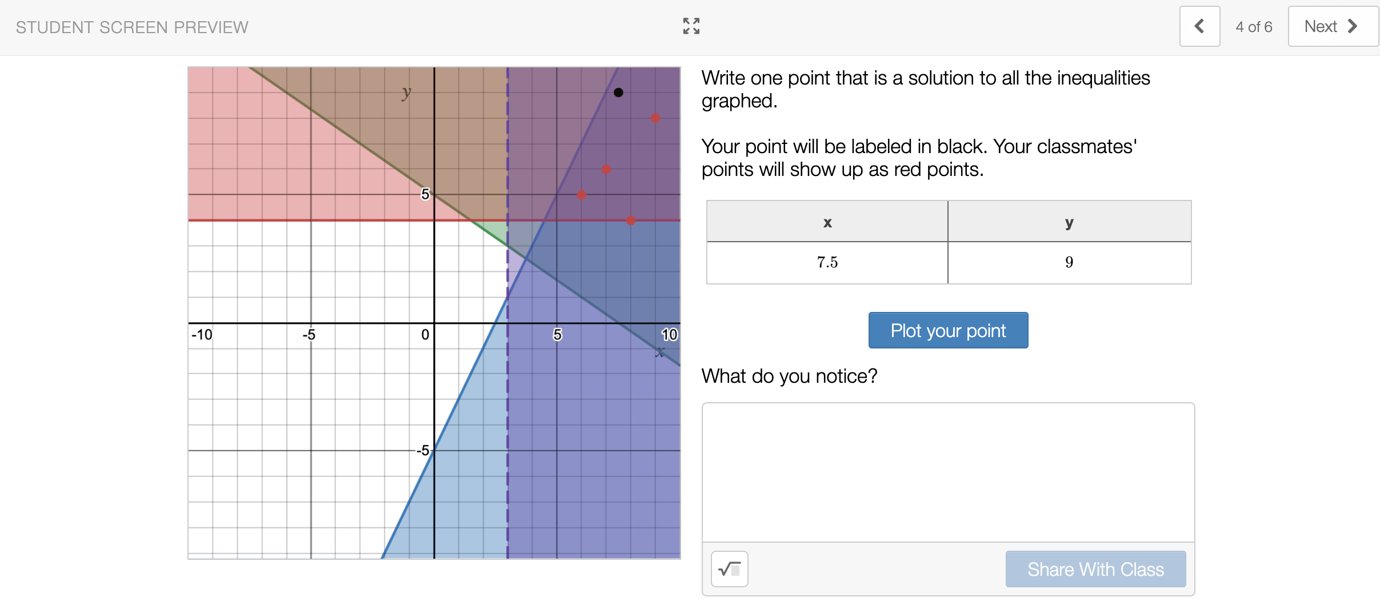Open the math keyboard square root icon

729,568
